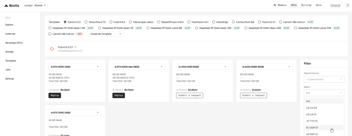The width and height of the screenshot is (352, 136).
Task: Click the info icon beside Pytorch:2.2.1 title
Action: pyautogui.click(x=75, y=47)
